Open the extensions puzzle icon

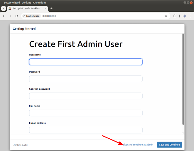point(175,16)
